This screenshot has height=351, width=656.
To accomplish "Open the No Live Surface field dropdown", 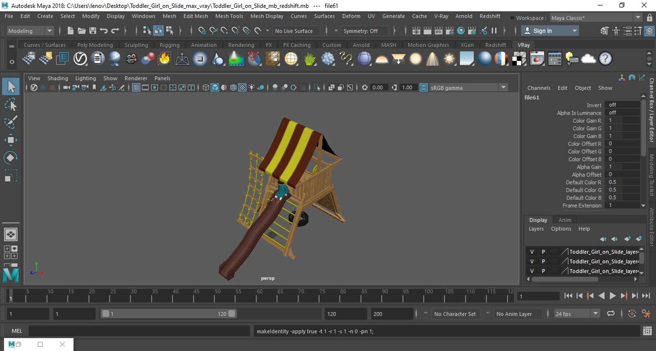I will pyautogui.click(x=297, y=31).
